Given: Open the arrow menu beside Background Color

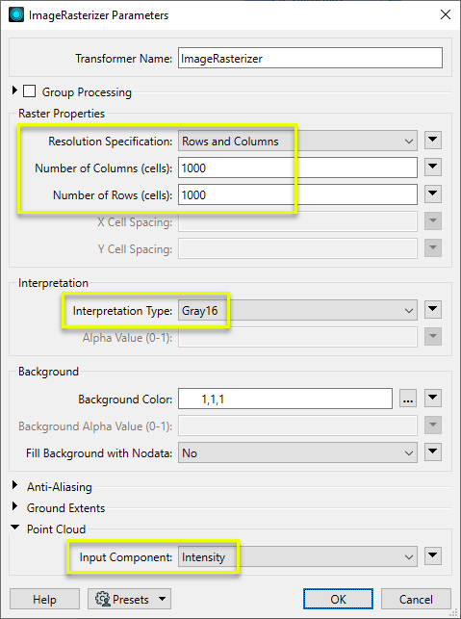Looking at the screenshot, I should (433, 399).
